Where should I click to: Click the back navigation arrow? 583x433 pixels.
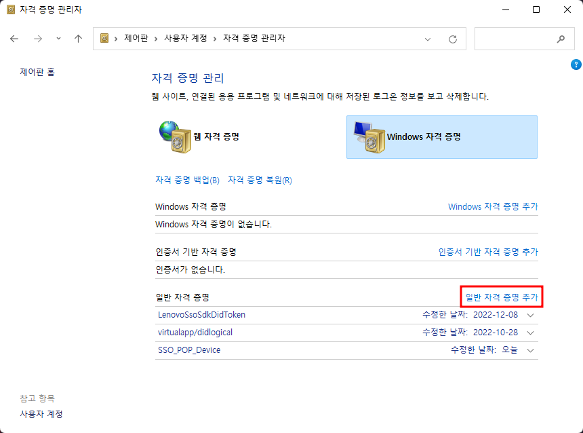(14, 39)
